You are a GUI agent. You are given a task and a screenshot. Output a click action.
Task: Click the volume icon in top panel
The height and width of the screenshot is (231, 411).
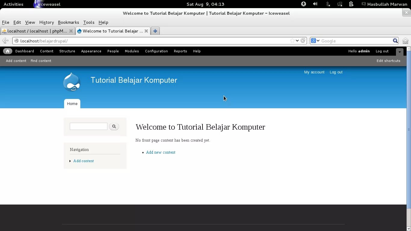point(315,4)
